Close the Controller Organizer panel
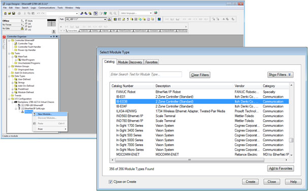Image resolution: width=308 pixels, height=191 pixels. pos(57,37)
